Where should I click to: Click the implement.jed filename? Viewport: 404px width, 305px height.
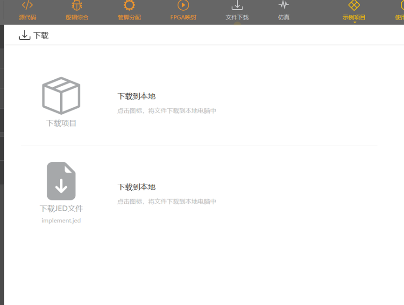pyautogui.click(x=61, y=221)
